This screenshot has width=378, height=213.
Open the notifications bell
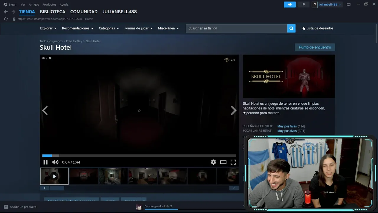click(304, 4)
